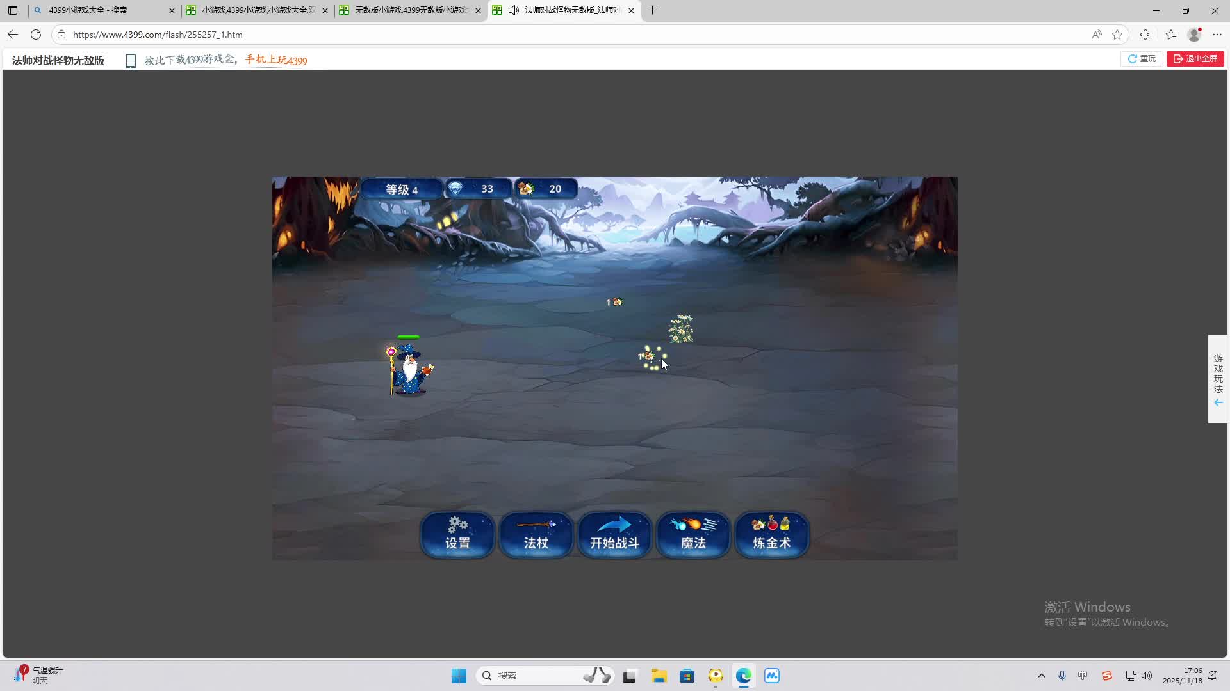Viewport: 1230px width, 691px height.
Task: Switch to the 无敌版小游戏 browser tab
Action: coord(410,10)
